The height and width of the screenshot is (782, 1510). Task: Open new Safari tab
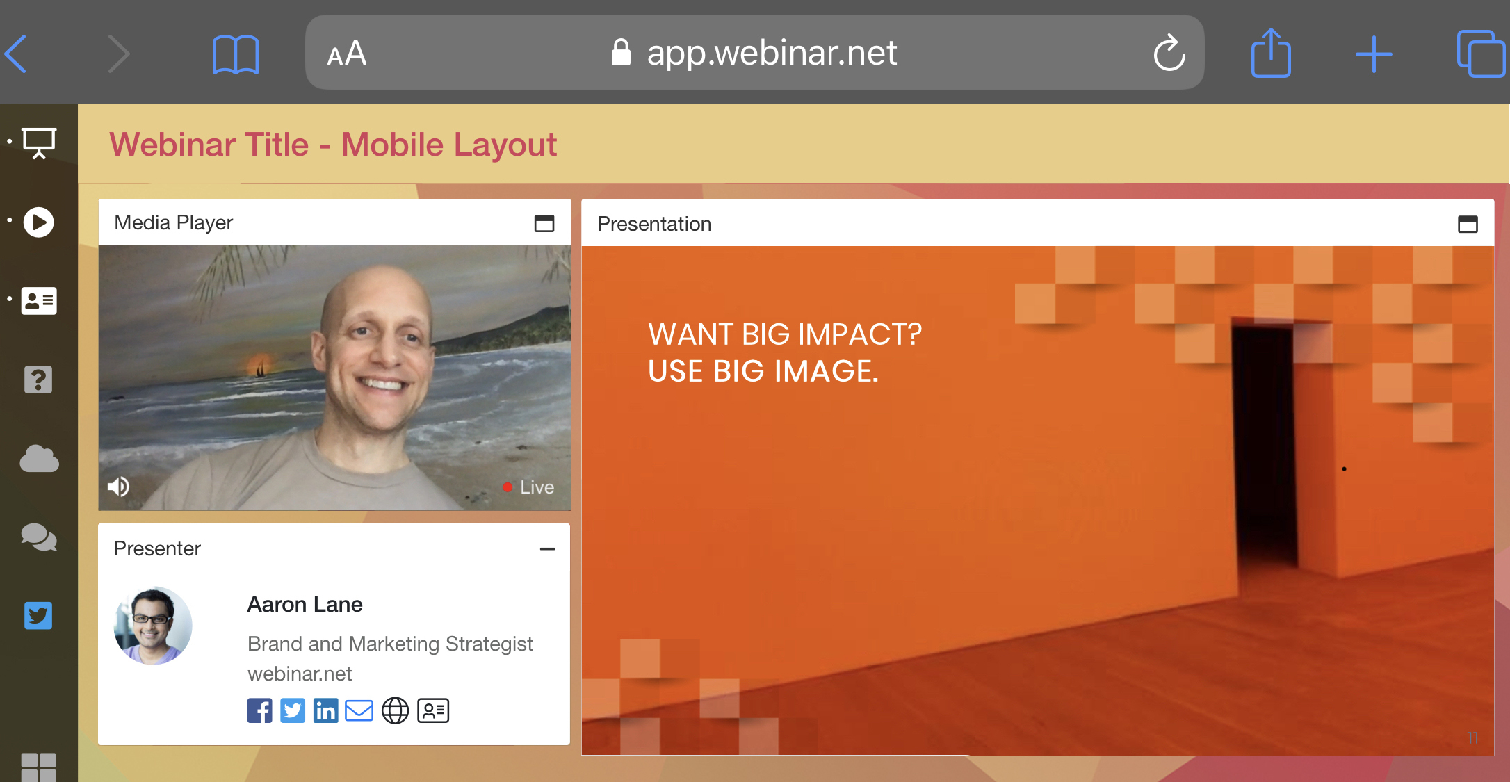tap(1374, 54)
